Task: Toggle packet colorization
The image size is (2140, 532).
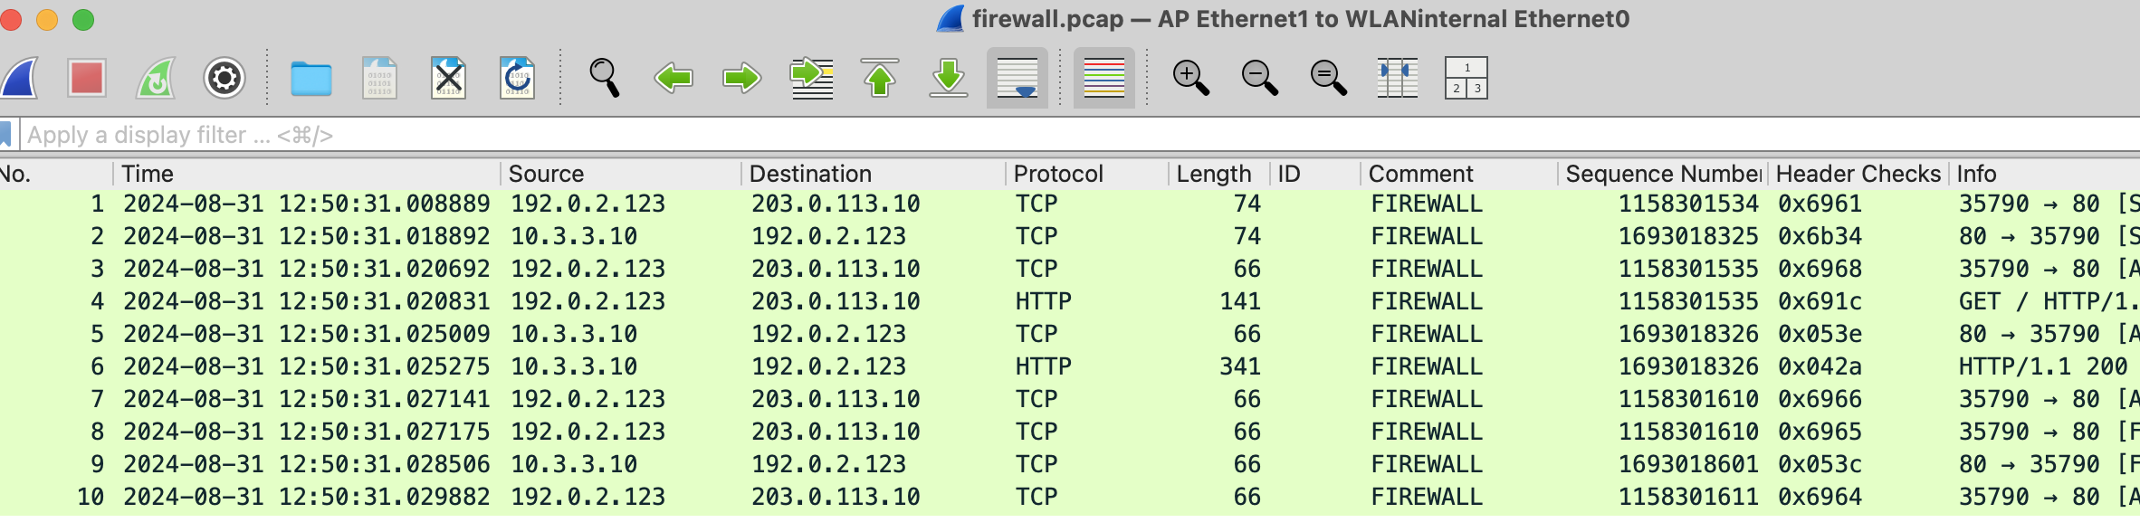Action: pos(1103,78)
